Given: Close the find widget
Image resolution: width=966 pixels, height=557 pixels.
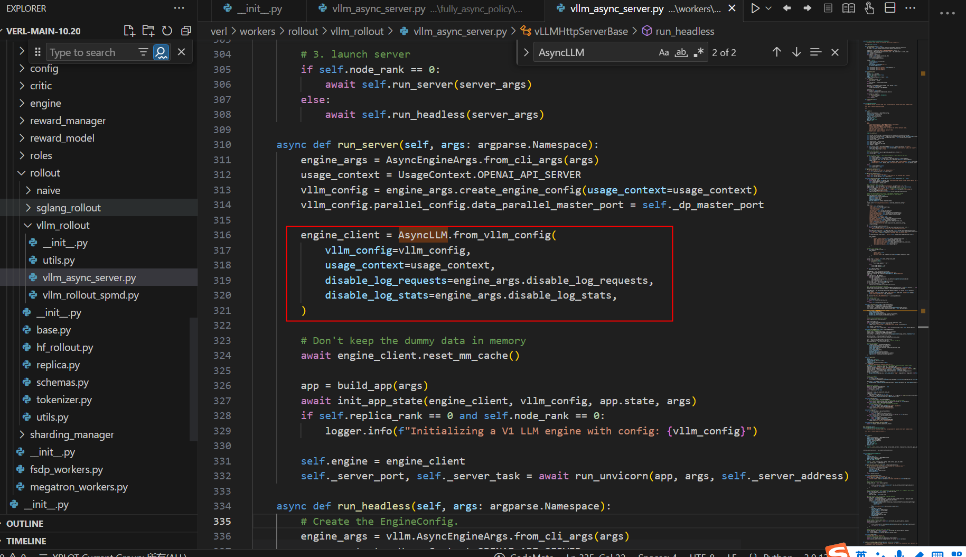Looking at the screenshot, I should pyautogui.click(x=835, y=52).
